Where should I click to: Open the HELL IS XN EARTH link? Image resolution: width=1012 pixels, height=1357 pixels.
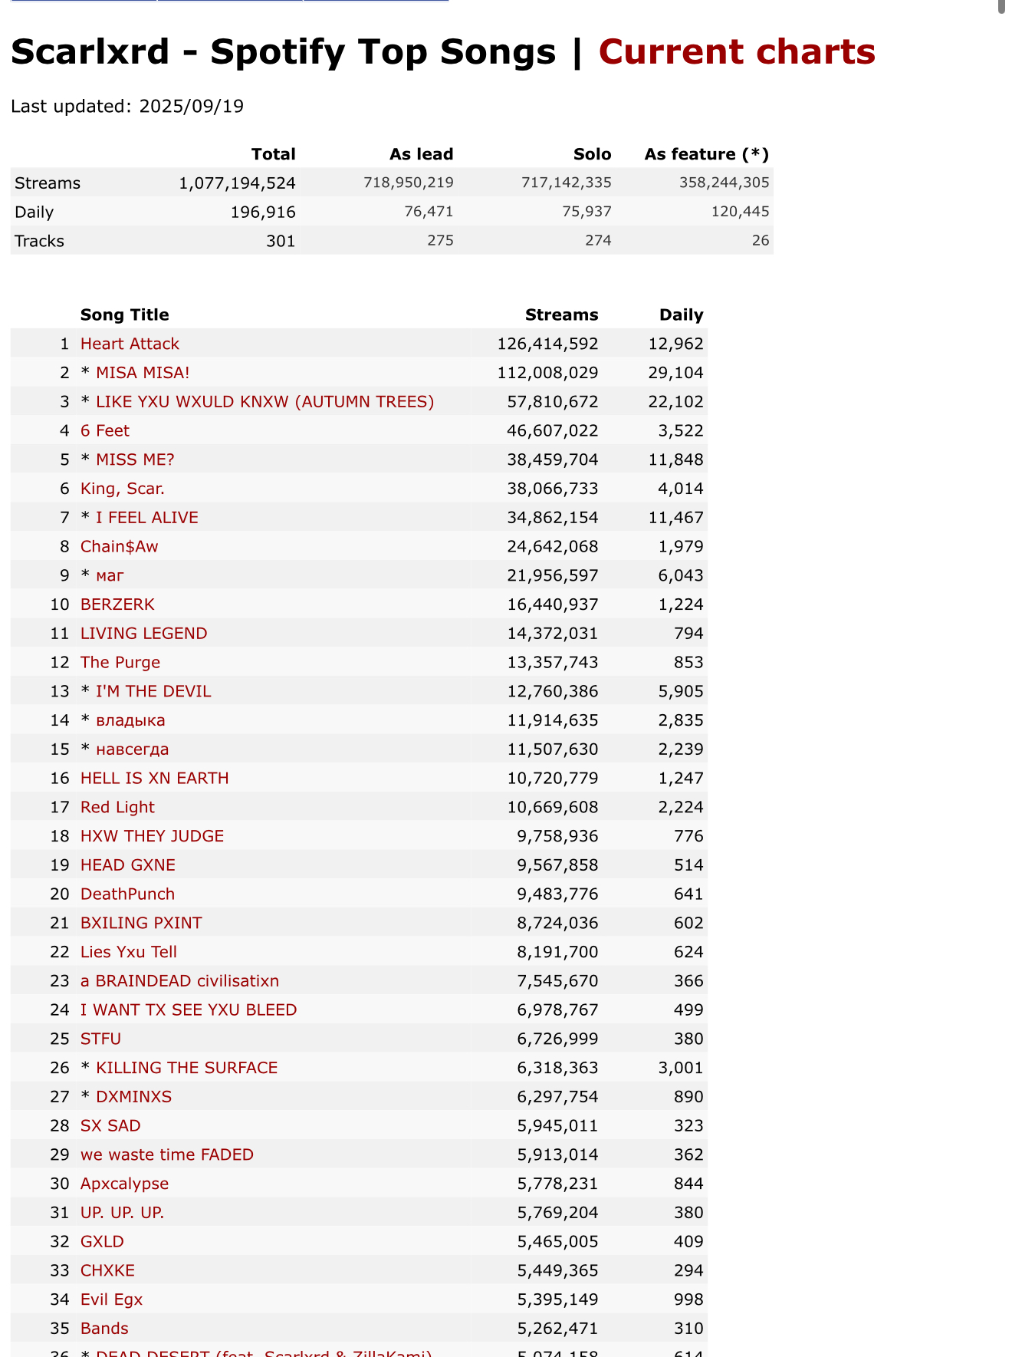(155, 778)
